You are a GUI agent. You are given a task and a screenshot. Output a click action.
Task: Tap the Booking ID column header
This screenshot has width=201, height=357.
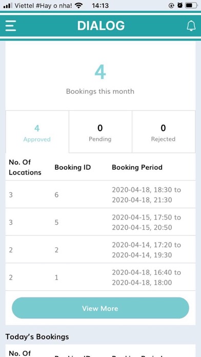tap(73, 167)
